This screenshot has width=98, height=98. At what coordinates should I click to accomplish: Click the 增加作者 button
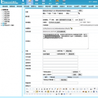69,51
